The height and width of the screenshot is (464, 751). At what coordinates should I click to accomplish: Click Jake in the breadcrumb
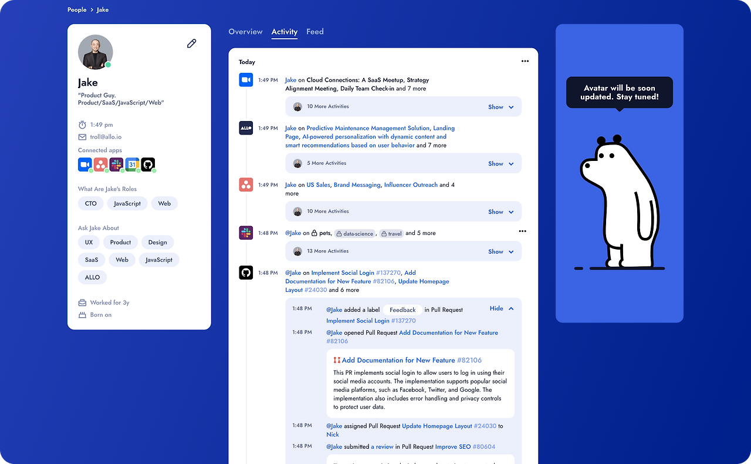pyautogui.click(x=103, y=10)
